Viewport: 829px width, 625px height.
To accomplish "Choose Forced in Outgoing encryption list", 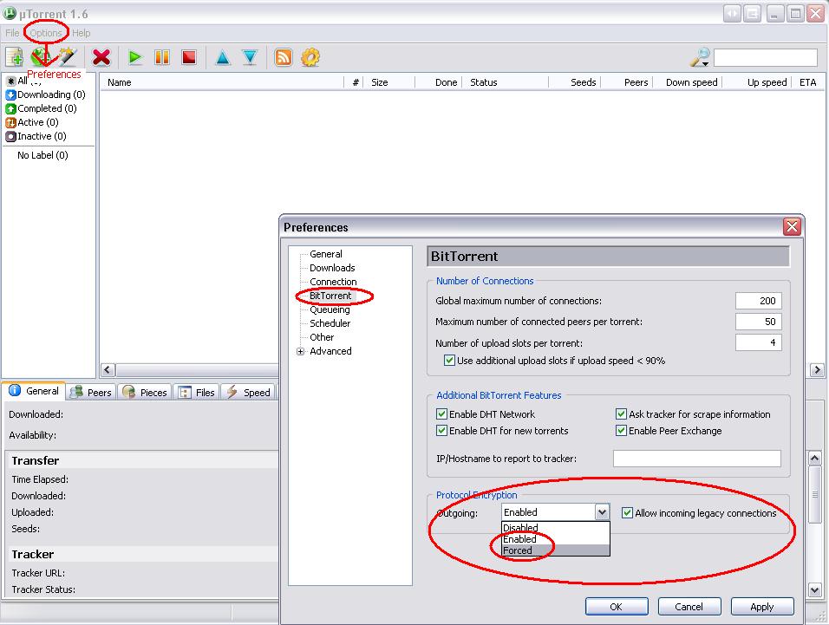I will click(x=556, y=550).
